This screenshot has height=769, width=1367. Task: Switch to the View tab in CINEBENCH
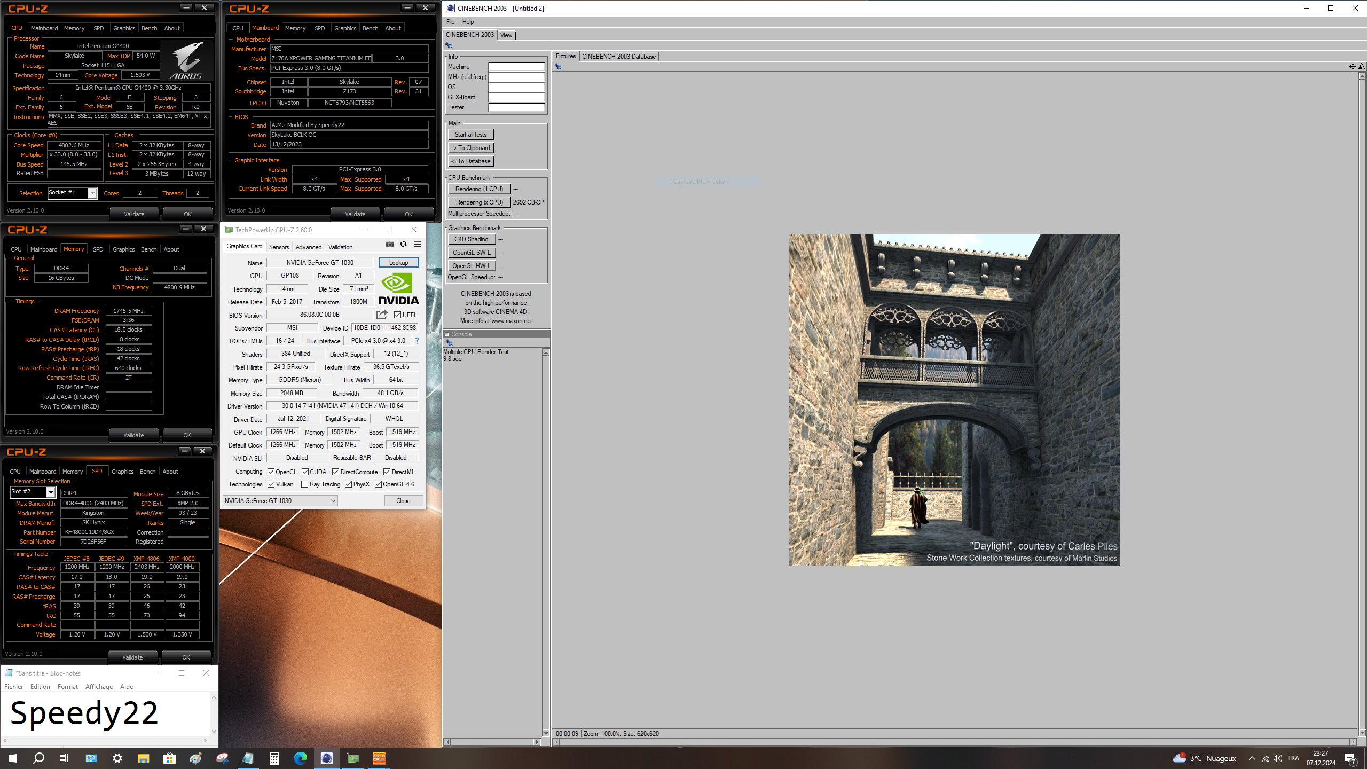tap(506, 35)
